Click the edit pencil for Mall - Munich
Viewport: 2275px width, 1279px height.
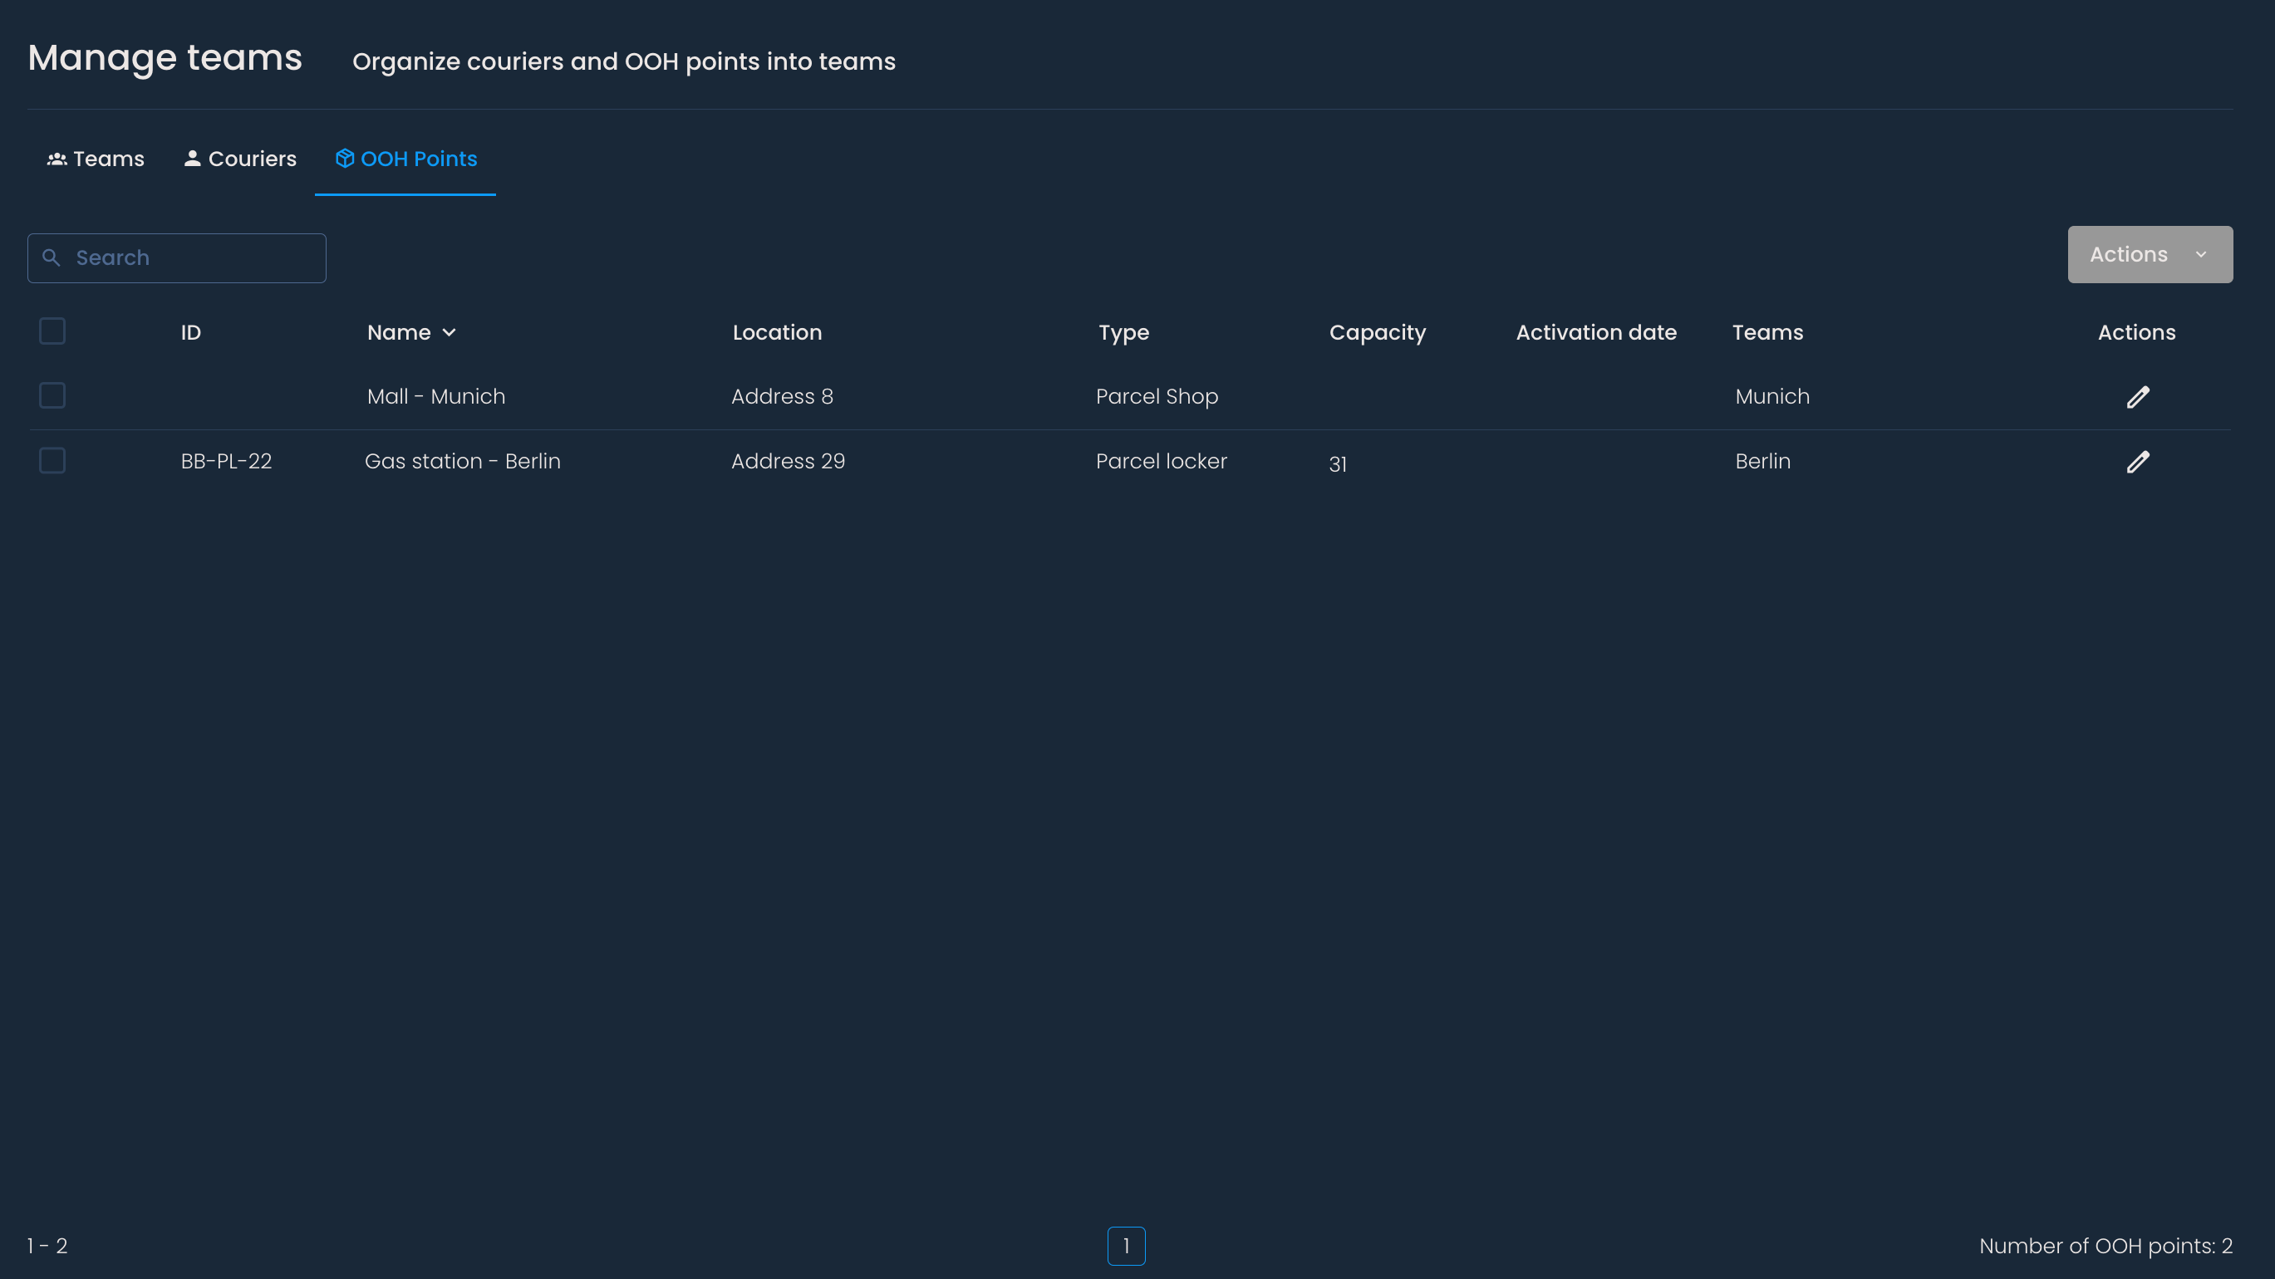tap(2137, 397)
